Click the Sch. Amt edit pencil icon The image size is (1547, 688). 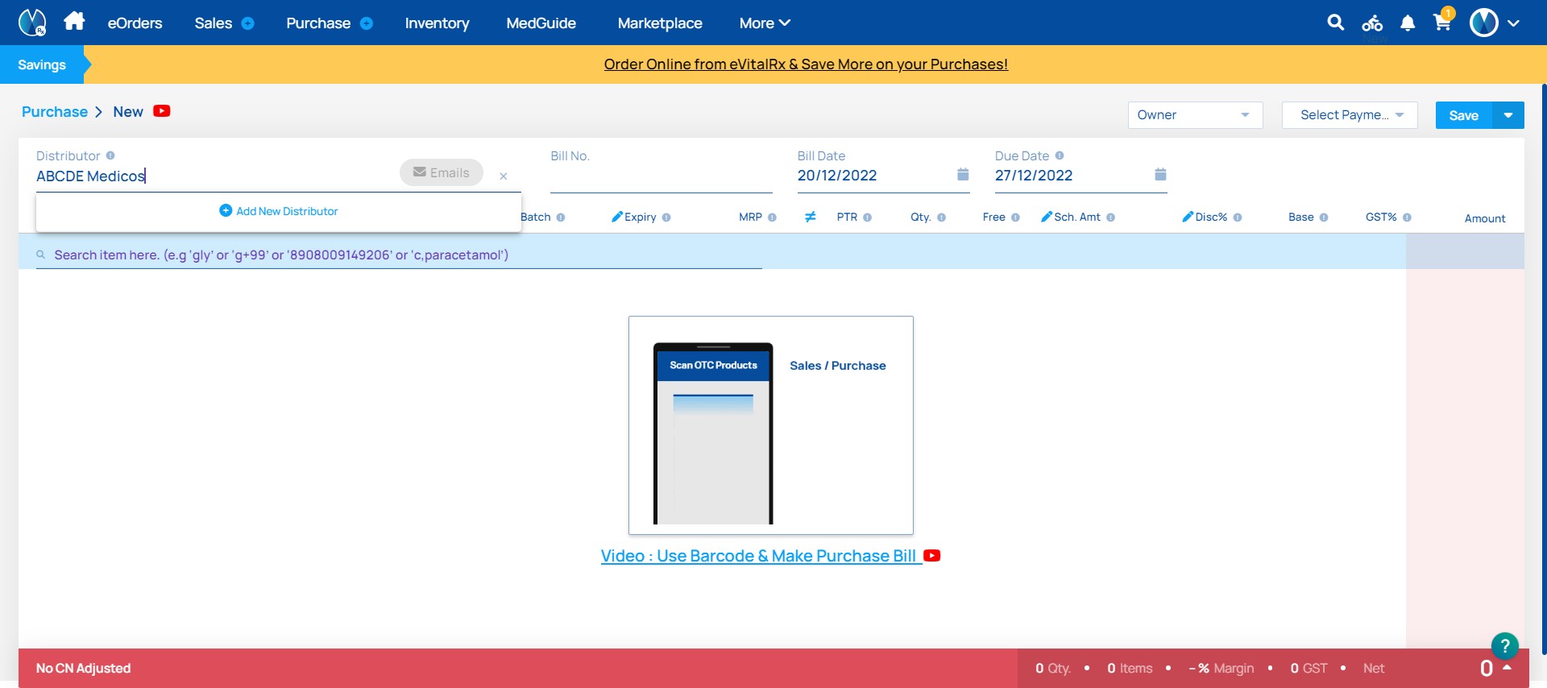(1047, 217)
